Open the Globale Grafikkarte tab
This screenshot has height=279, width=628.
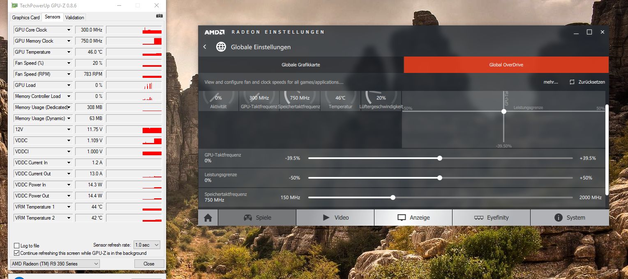pyautogui.click(x=301, y=65)
